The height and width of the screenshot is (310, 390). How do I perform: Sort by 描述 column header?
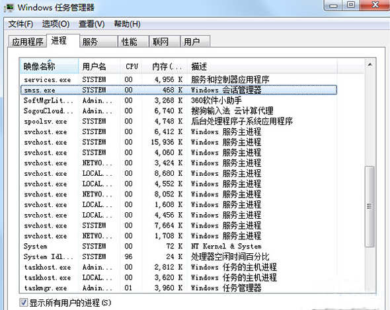point(262,66)
